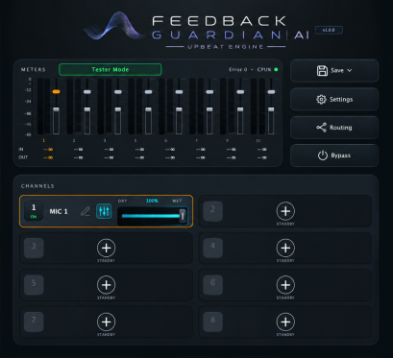Click the lower fader handle on meter 1
This screenshot has height=358, width=393.
[56, 109]
